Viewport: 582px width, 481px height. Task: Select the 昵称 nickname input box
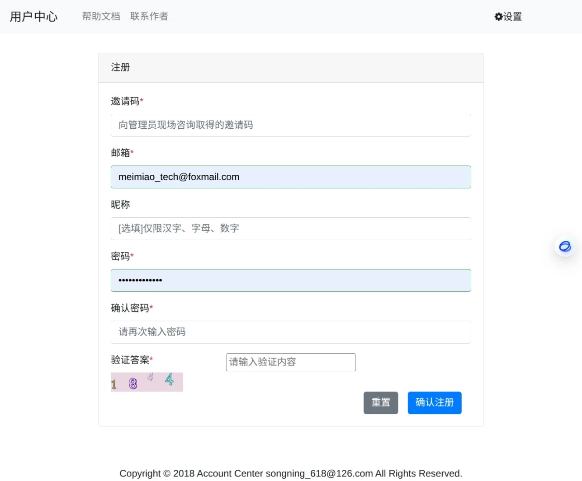[290, 229]
